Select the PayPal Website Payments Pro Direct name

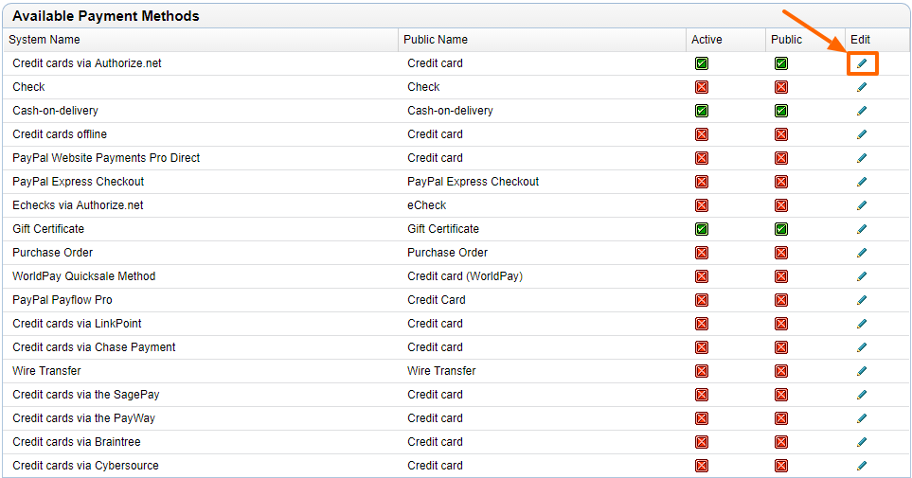pos(106,158)
